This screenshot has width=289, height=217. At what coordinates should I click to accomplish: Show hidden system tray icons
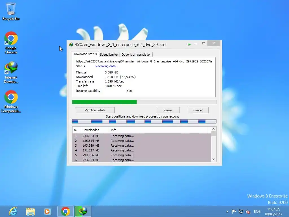tap(227, 212)
